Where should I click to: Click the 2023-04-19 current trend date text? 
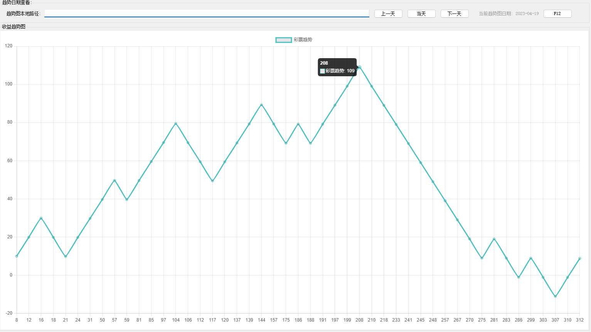(527, 14)
